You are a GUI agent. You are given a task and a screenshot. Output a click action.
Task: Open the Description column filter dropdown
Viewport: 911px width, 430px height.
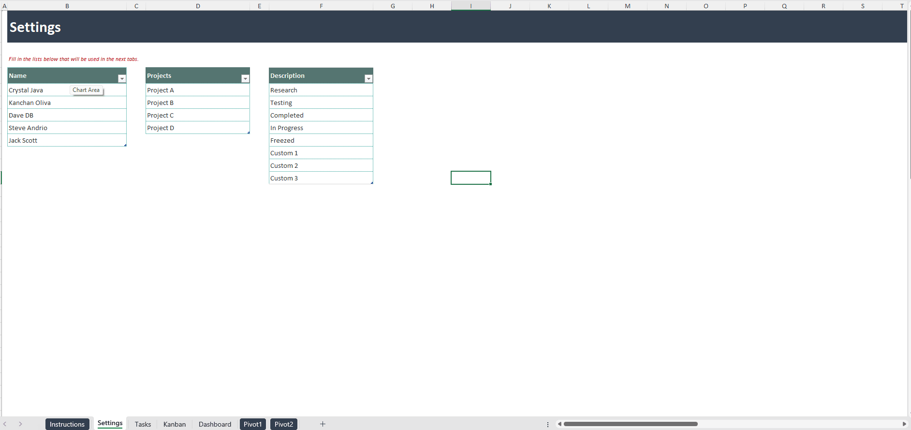(x=368, y=79)
